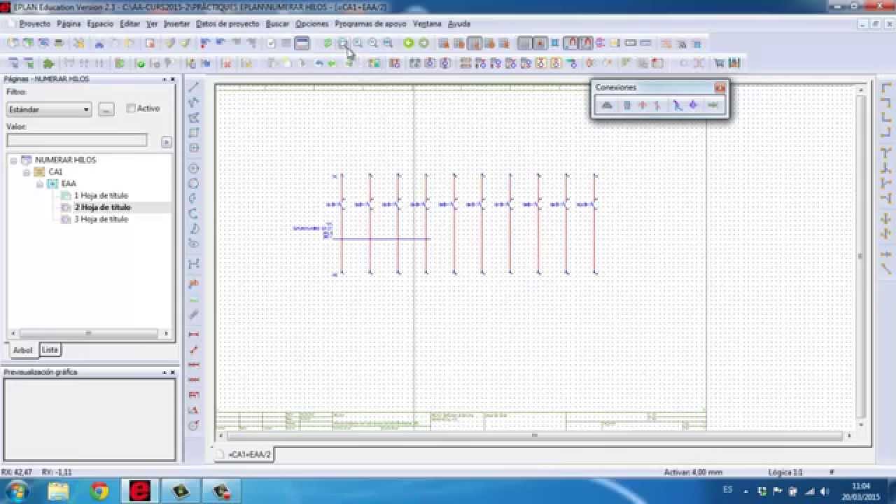Insert the diagonal connection symbol at bottom right
Image resolution: width=896 pixels, height=504 pixels.
(x=886, y=268)
